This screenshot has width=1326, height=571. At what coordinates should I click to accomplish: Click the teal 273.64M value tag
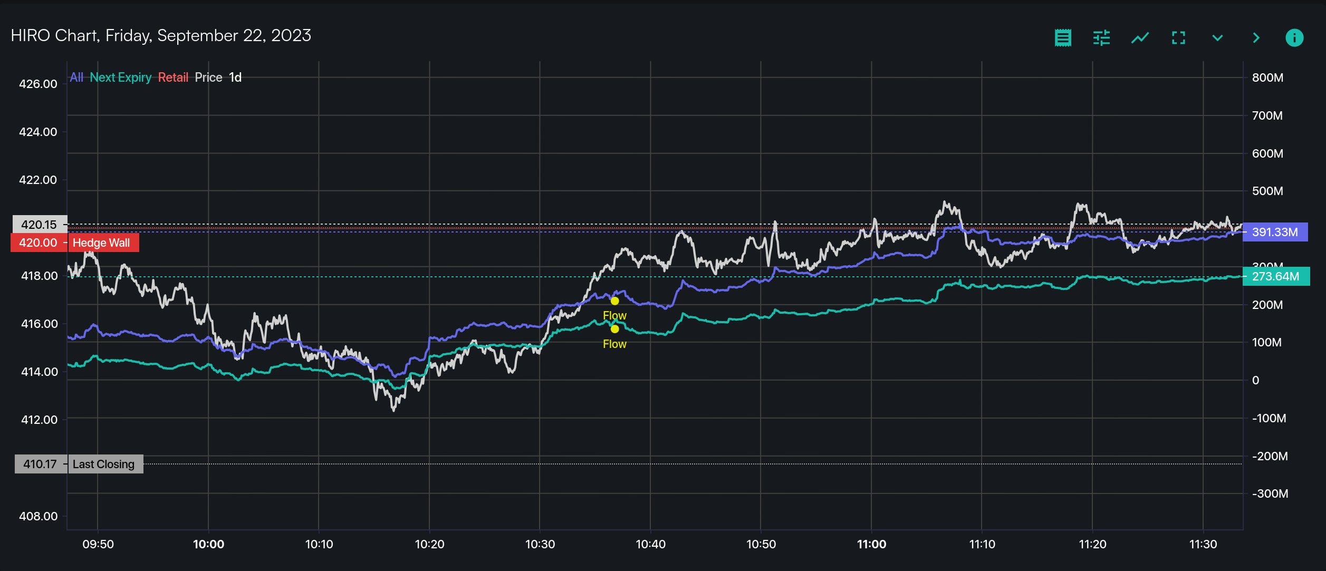tap(1275, 276)
